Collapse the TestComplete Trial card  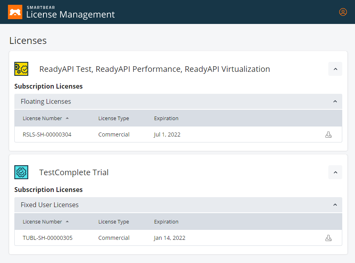point(335,172)
